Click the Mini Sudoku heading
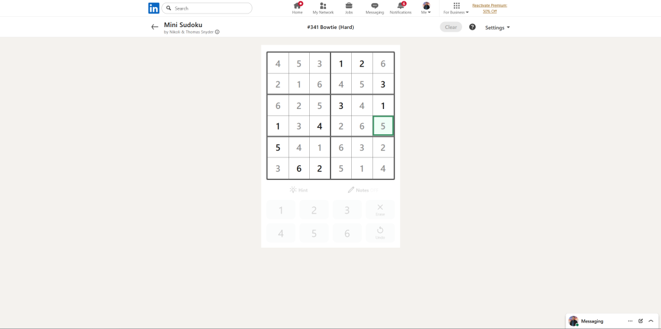The height and width of the screenshot is (329, 661). tap(183, 25)
